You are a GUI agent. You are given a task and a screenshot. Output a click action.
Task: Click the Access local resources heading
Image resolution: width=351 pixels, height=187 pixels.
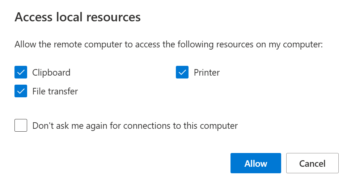[77, 17]
